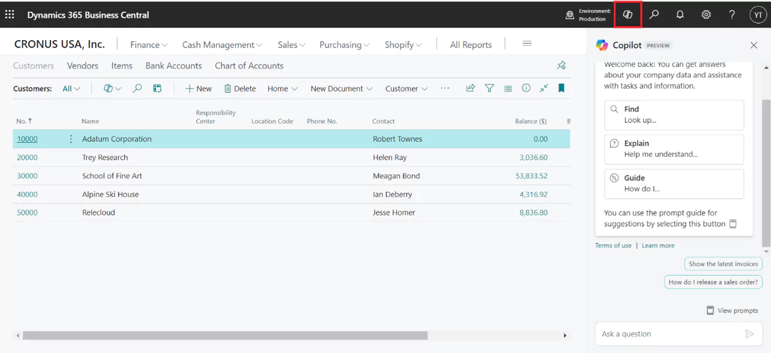
Task: Go to Customers tab
Action: click(x=34, y=65)
